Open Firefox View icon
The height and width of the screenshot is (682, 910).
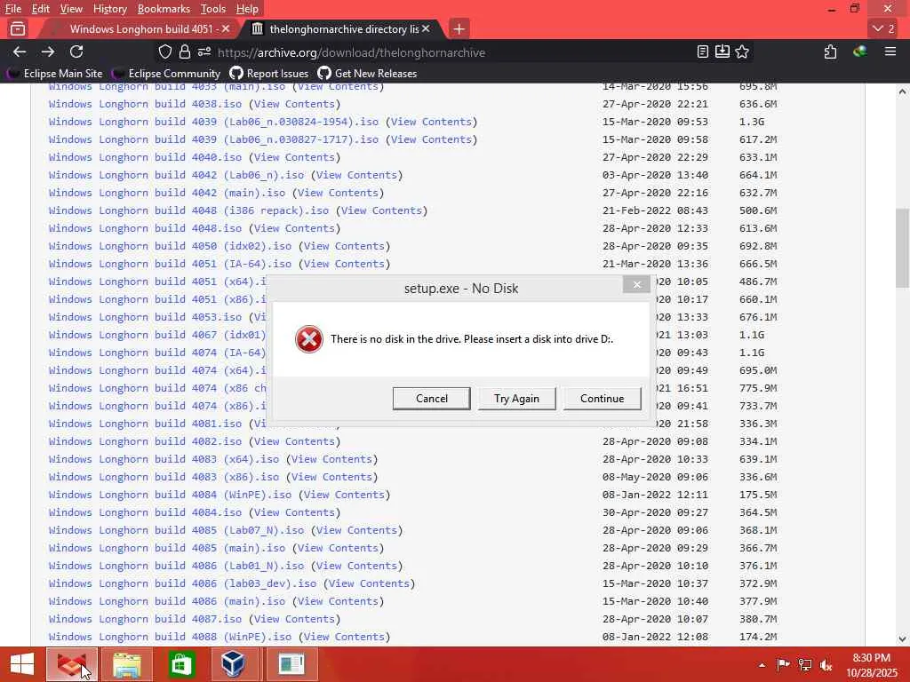[x=18, y=28]
